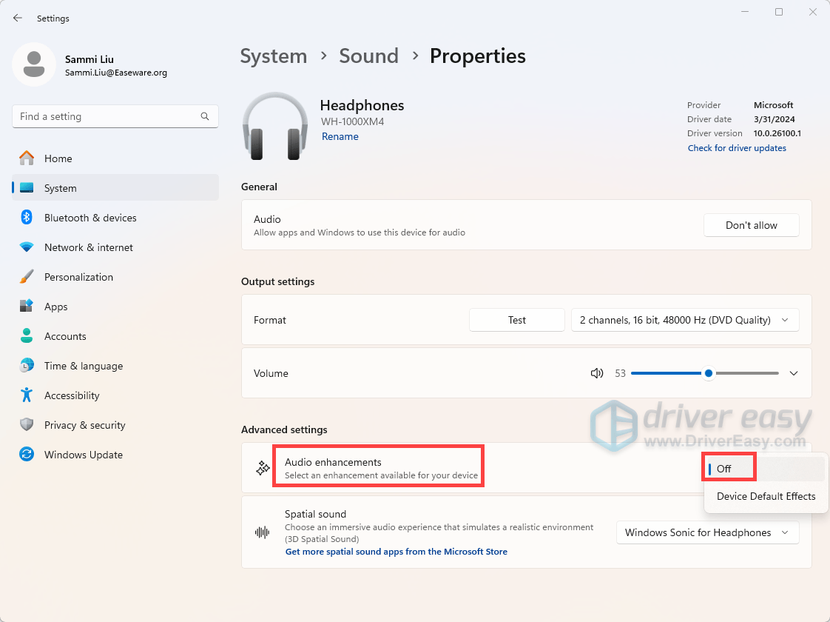Click the search magnifier icon
Image resolution: width=830 pixels, height=622 pixels.
[x=205, y=116]
